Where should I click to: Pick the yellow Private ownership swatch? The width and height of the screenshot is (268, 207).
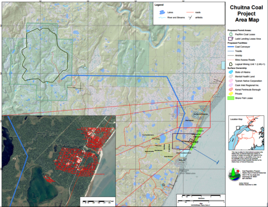(x=231, y=94)
